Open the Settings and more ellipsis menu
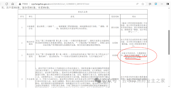The height and width of the screenshot is (91, 172). coord(162,4)
